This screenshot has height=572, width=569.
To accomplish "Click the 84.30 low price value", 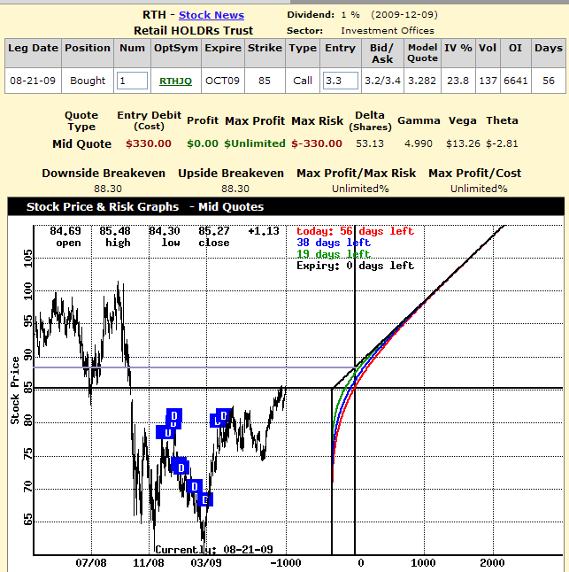I will (165, 231).
